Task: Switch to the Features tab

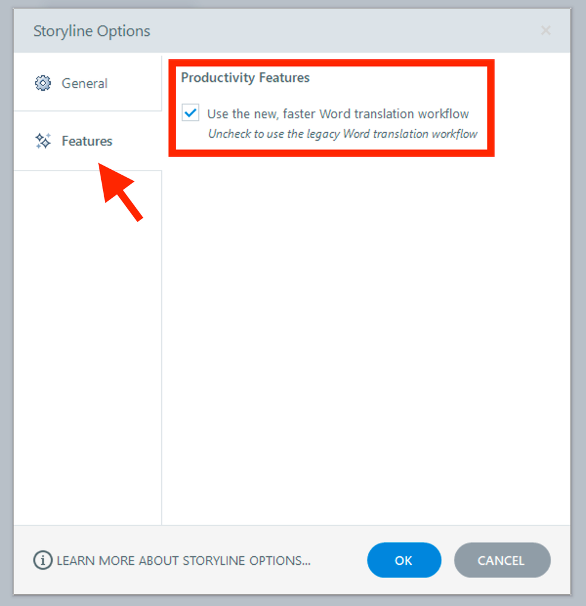Action: [87, 141]
